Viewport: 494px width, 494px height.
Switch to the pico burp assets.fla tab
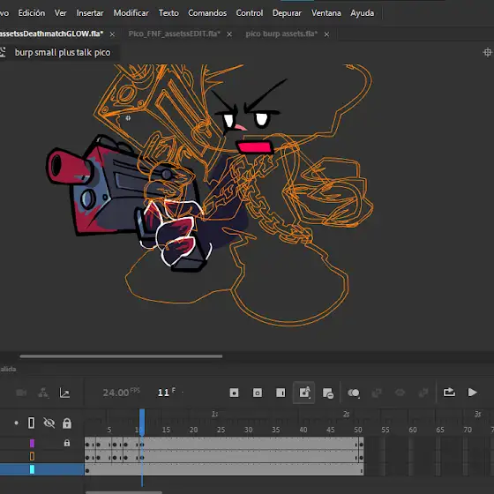[x=281, y=34]
